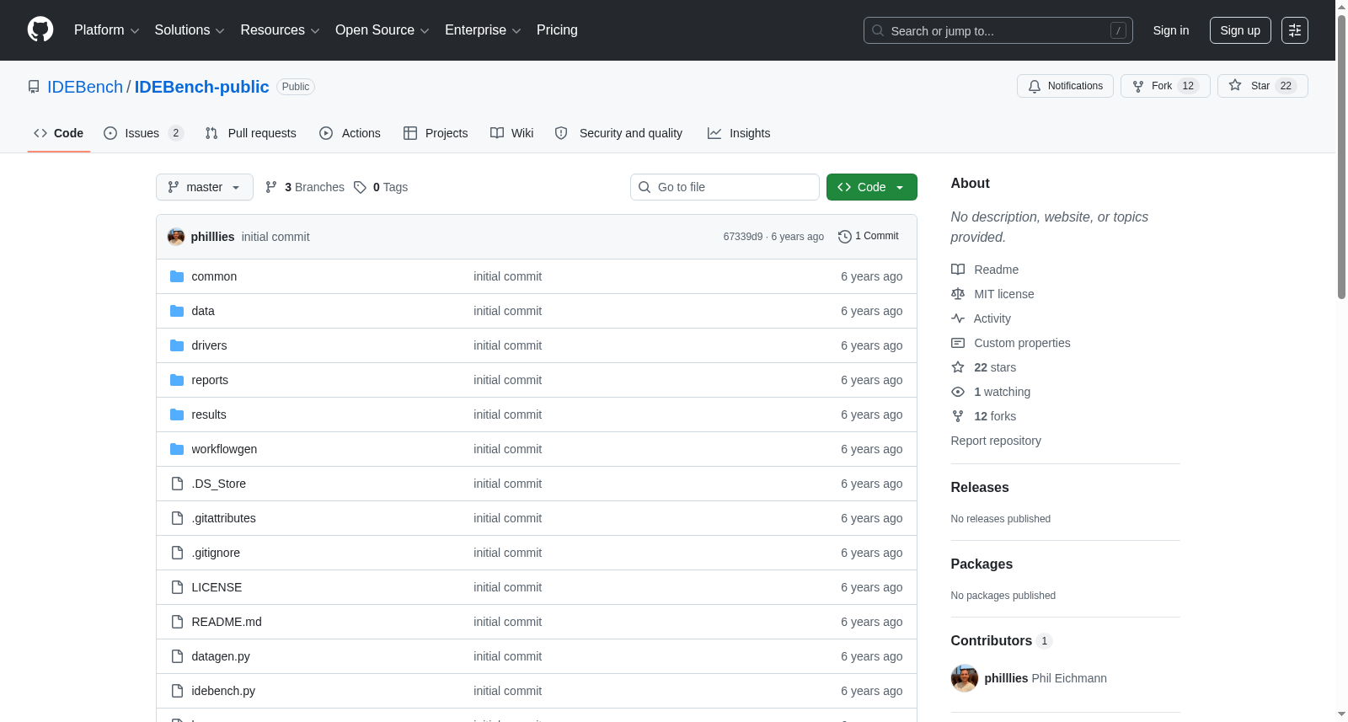Click the 1 watching eye icon
1348x722 pixels.
pos(958,392)
